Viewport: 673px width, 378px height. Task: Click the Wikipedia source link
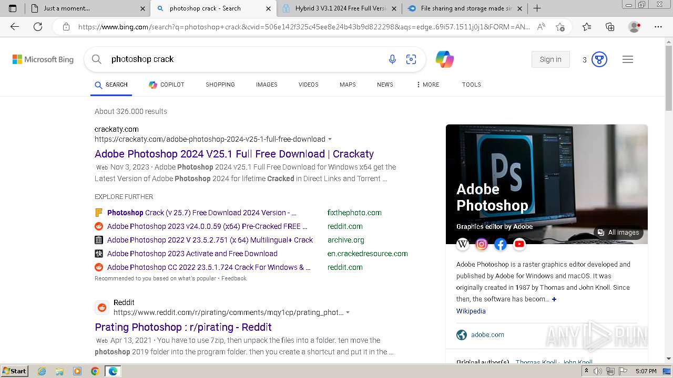click(x=471, y=311)
